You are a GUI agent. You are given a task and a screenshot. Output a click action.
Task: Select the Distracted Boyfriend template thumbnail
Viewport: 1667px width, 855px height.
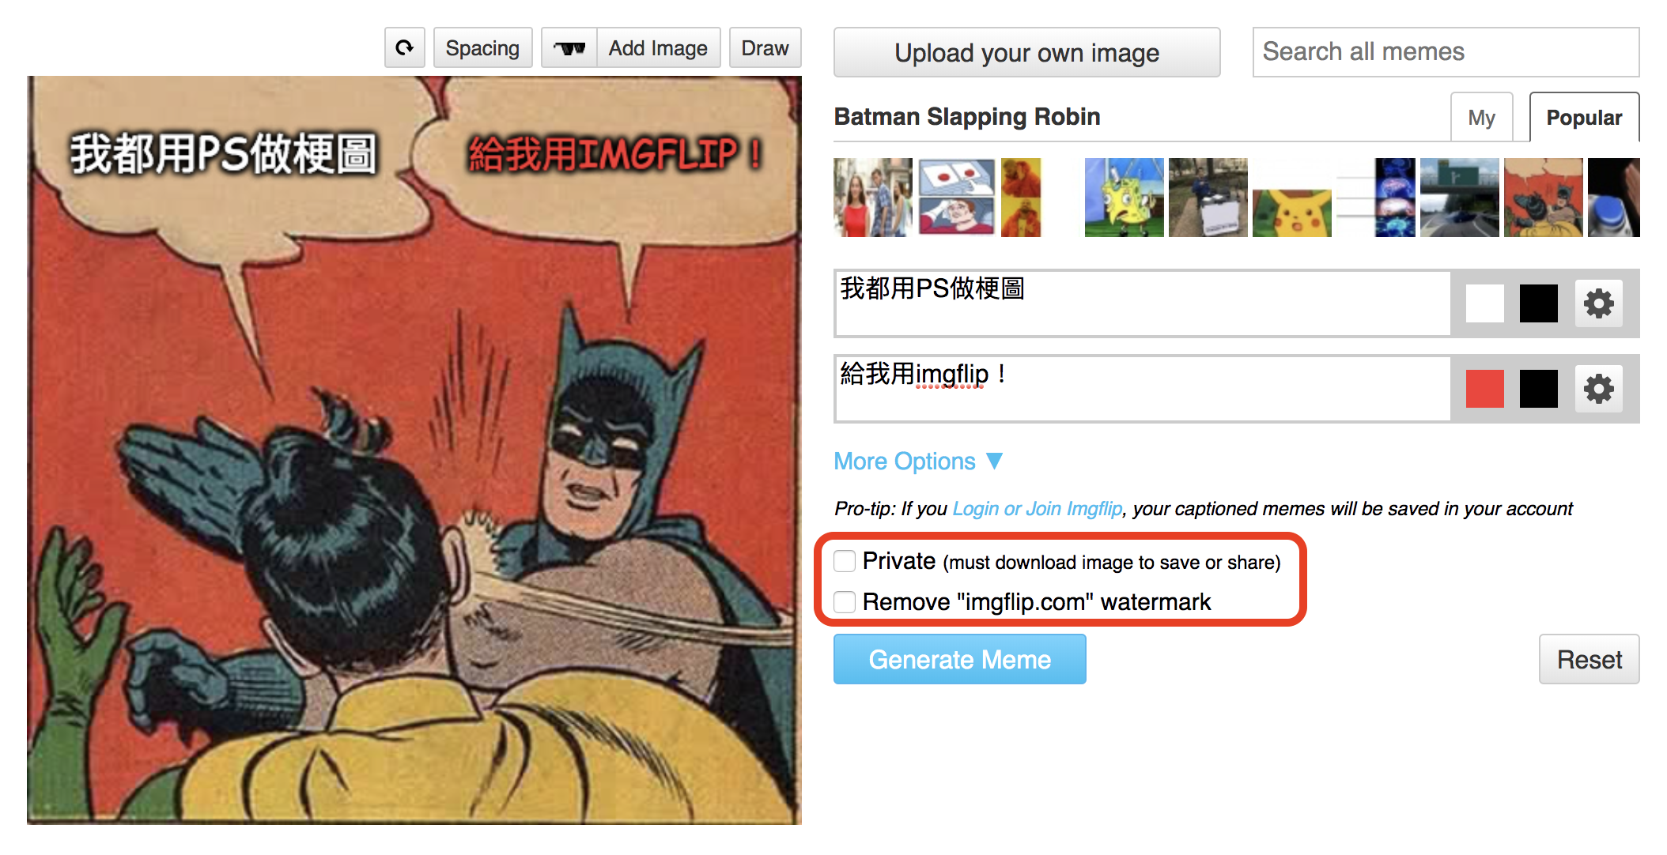coord(873,198)
